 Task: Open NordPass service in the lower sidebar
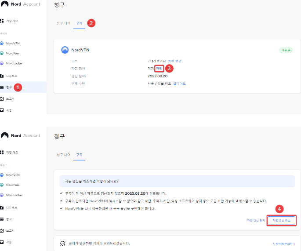pyautogui.click(x=13, y=185)
